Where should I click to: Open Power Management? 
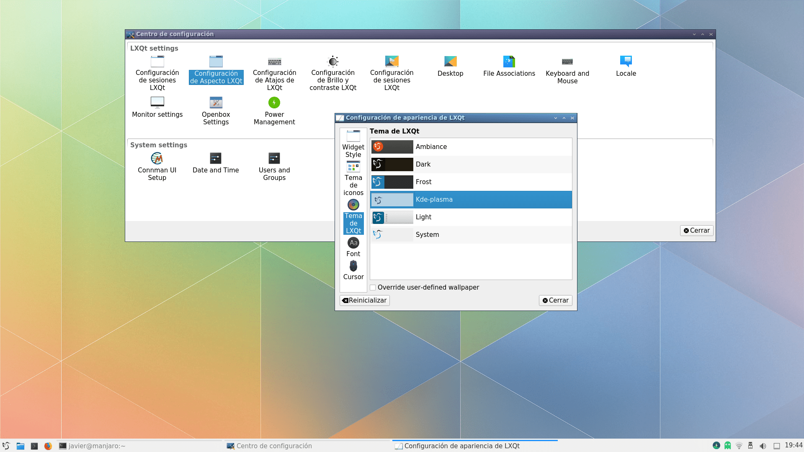[x=274, y=111]
